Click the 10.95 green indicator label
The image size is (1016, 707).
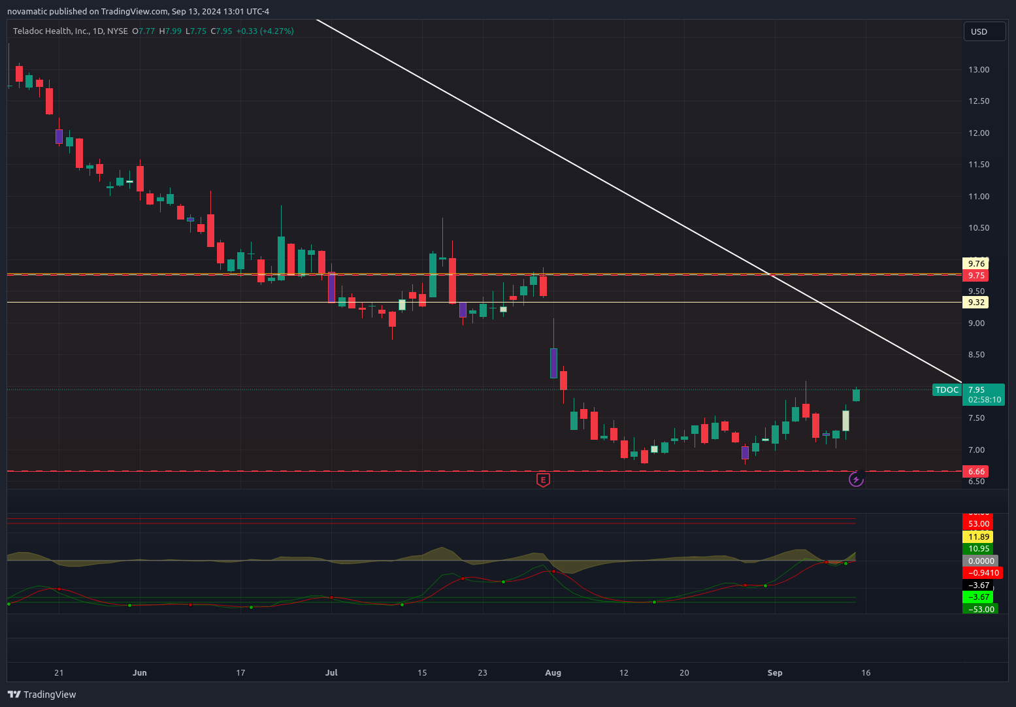978,549
